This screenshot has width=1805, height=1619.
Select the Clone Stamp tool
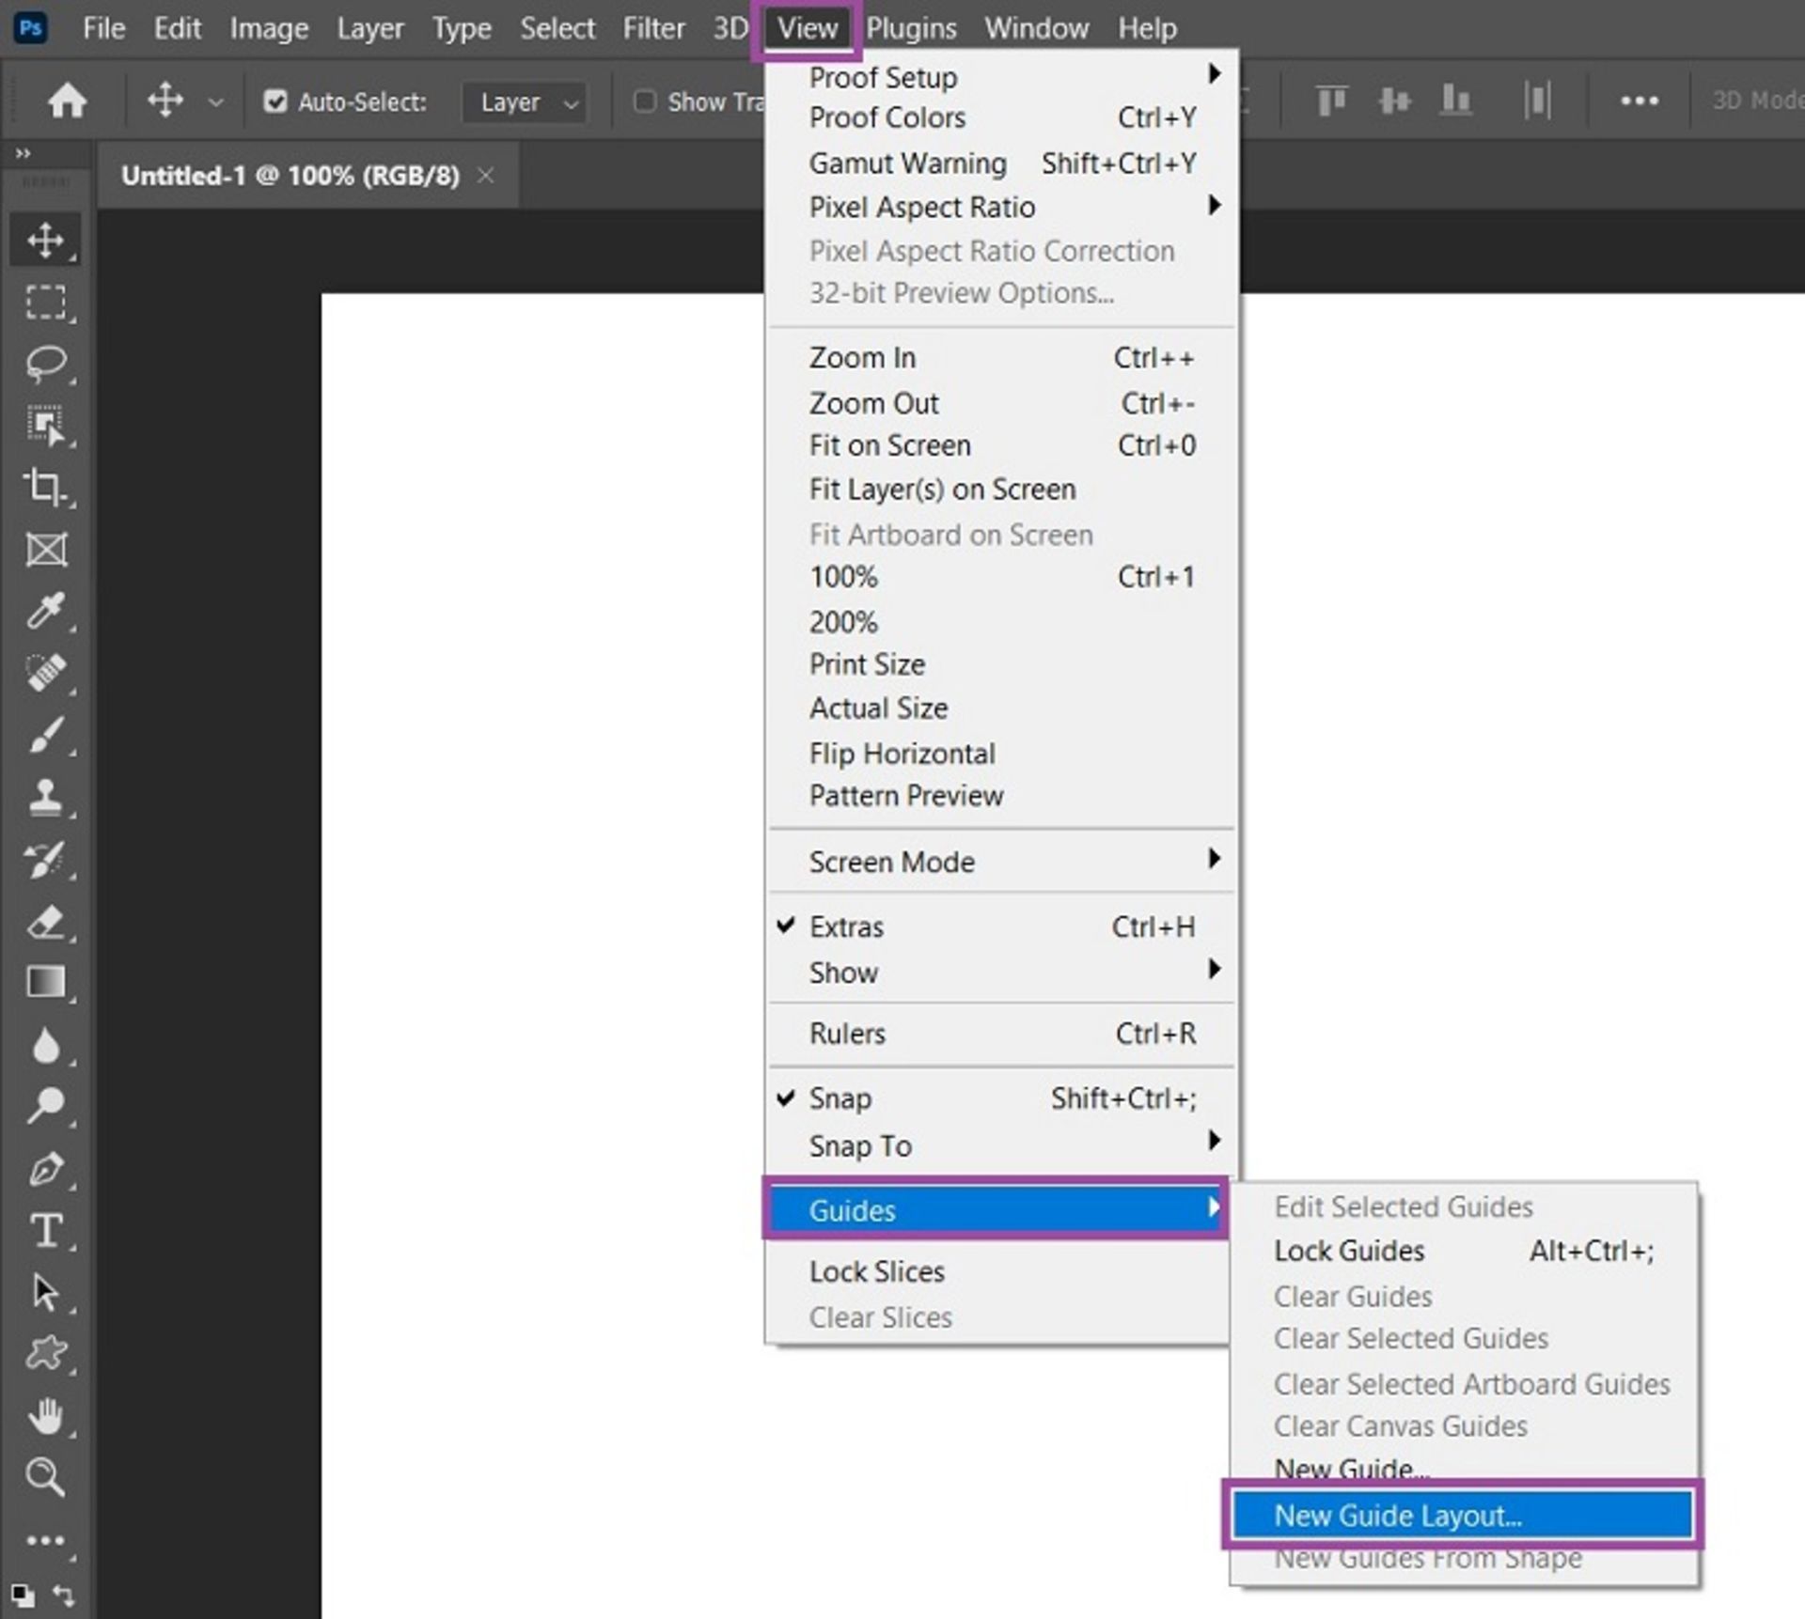(x=45, y=797)
